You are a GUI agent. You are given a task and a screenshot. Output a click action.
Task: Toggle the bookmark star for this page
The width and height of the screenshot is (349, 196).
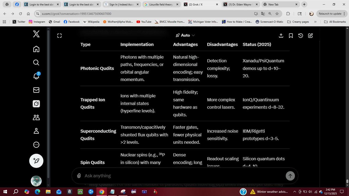pyautogui.click(x=277, y=14)
